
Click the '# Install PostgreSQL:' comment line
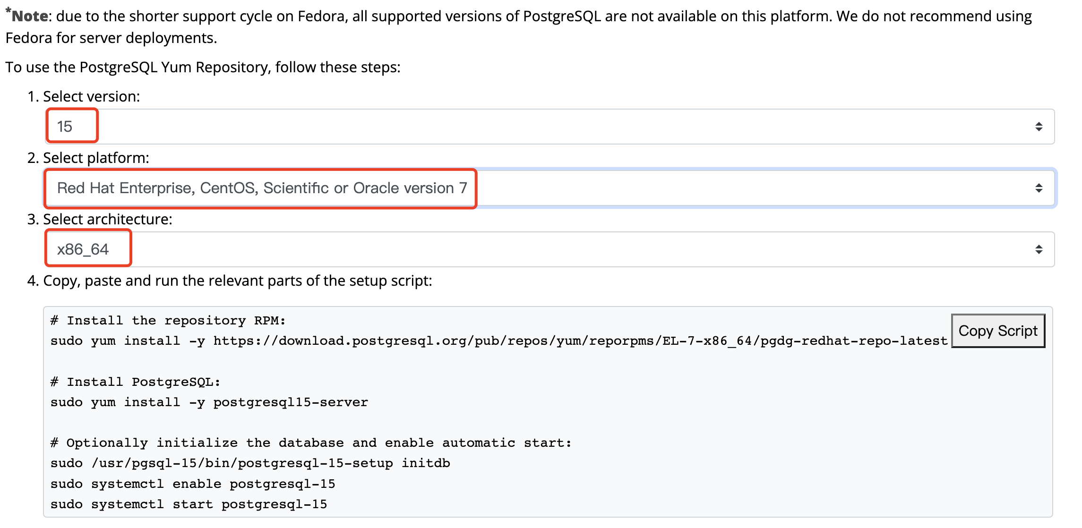[135, 382]
